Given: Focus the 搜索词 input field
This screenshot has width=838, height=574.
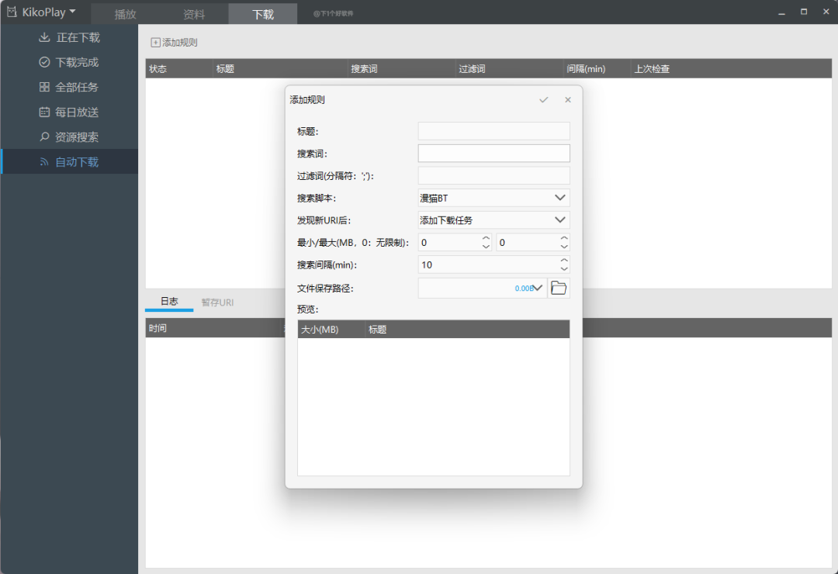Looking at the screenshot, I should click(x=493, y=154).
